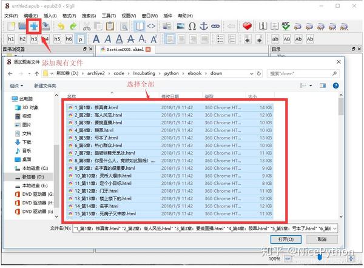Insert anchor ID icon
The width and height of the screenshot is (364, 268).
click(x=204, y=26)
